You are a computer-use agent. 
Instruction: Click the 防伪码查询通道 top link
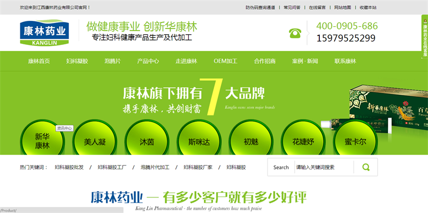[261, 7]
